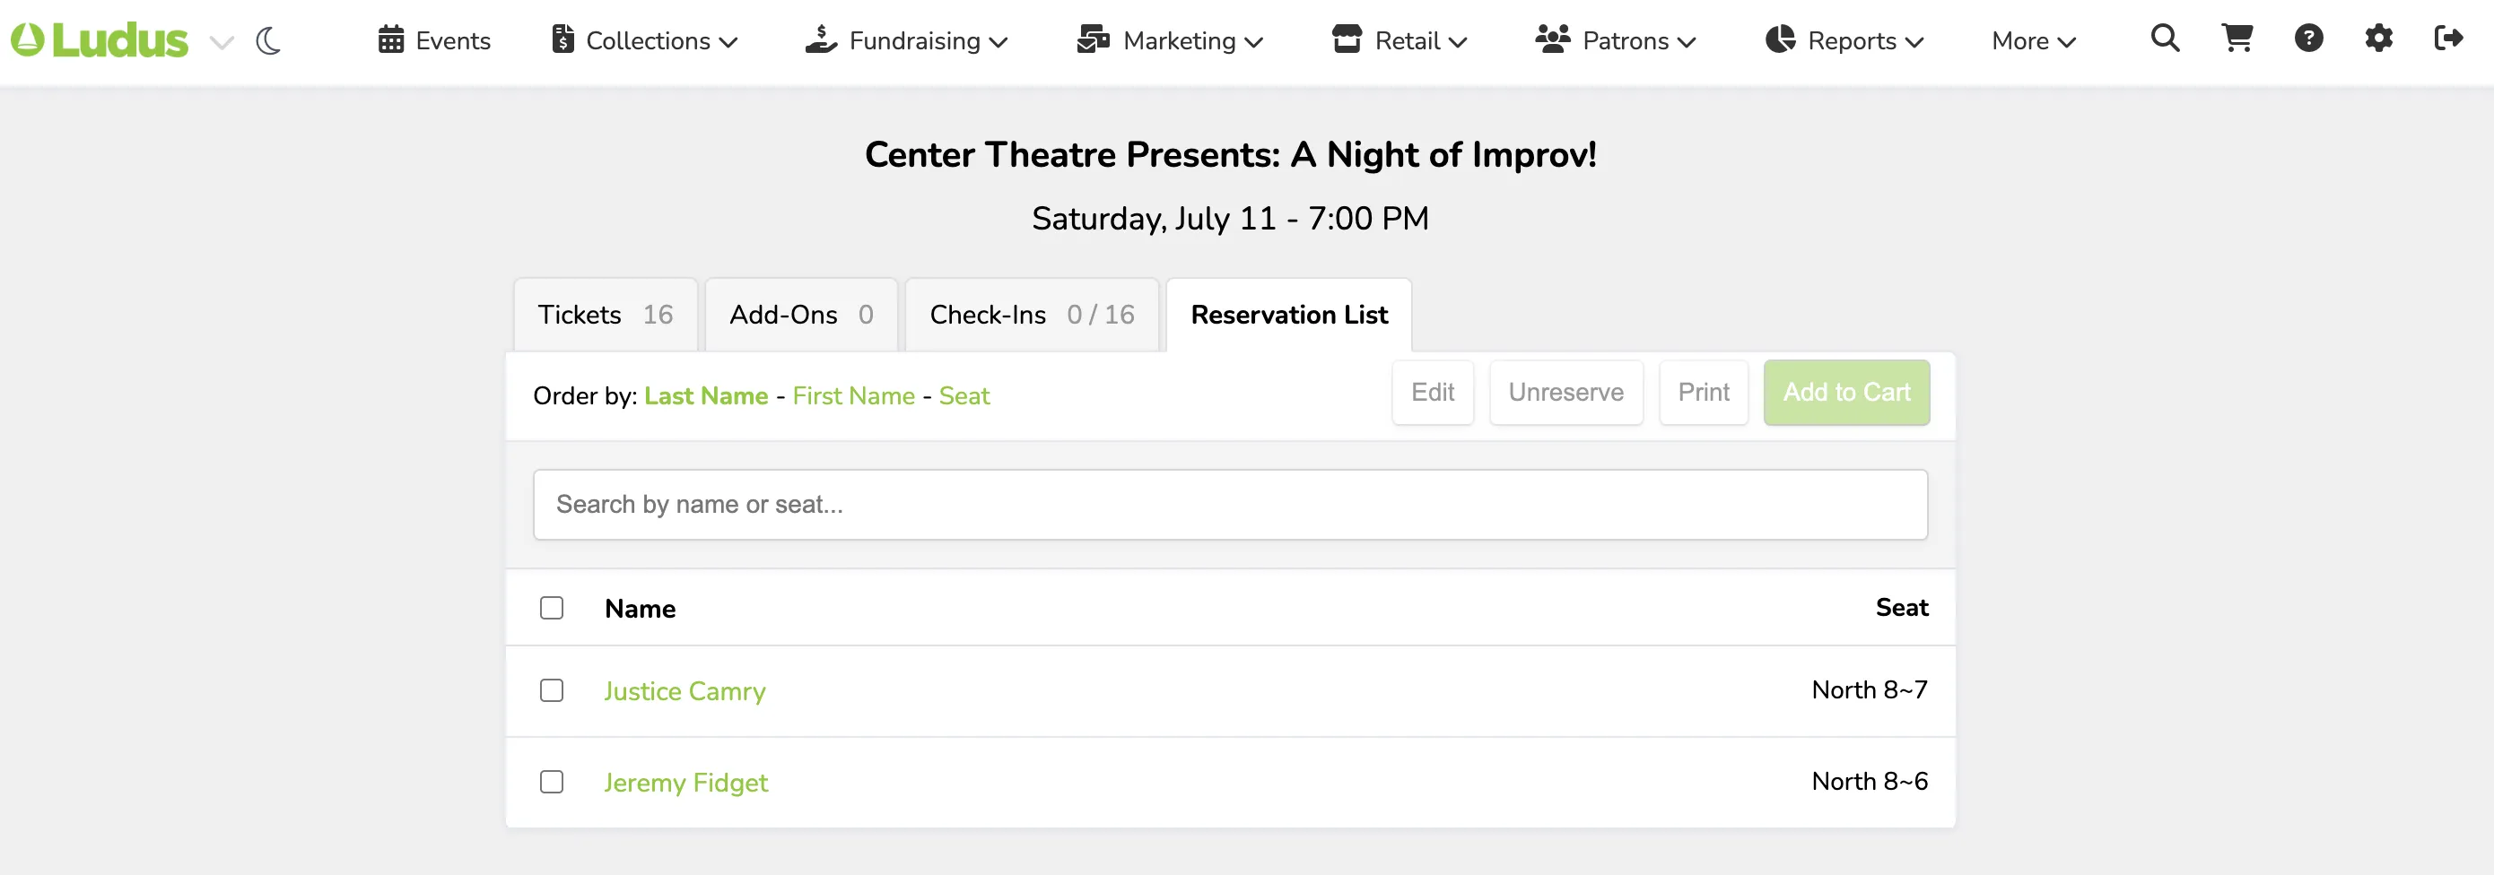Image resolution: width=2494 pixels, height=875 pixels.
Task: Click the Add to Cart button
Action: 1846,392
